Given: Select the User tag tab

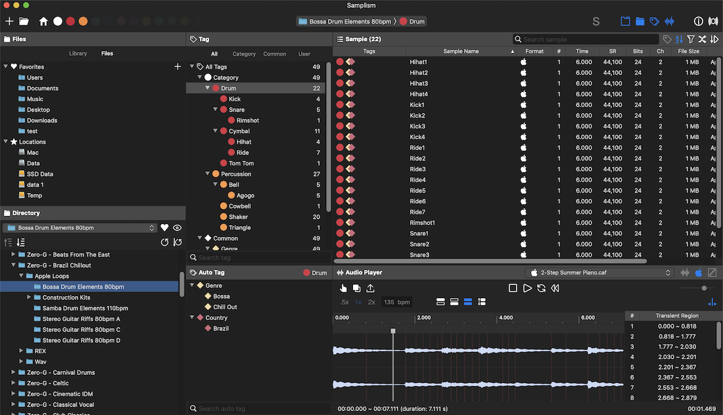Looking at the screenshot, I should [304, 54].
